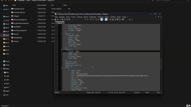This screenshot has width=191, height=107.
Task: Zoom in using the toolbar magnifier
Action: (91, 19)
